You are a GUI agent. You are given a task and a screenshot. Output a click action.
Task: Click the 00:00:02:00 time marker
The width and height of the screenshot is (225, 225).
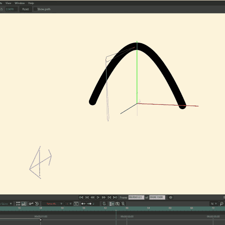pyautogui.click(x=127, y=216)
